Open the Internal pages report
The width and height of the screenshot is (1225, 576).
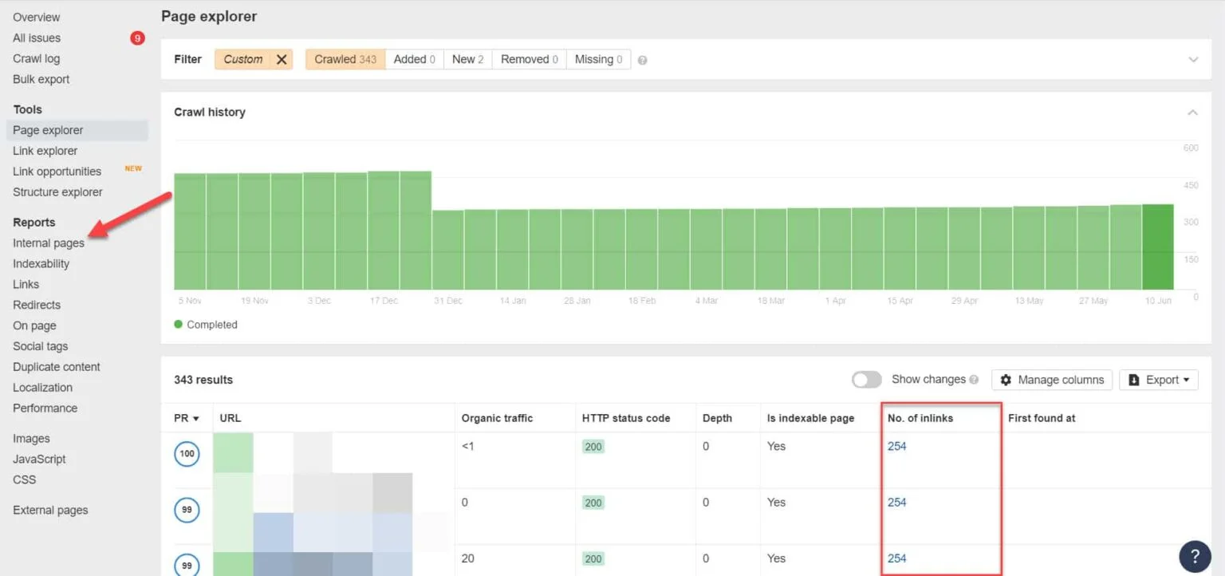49,243
